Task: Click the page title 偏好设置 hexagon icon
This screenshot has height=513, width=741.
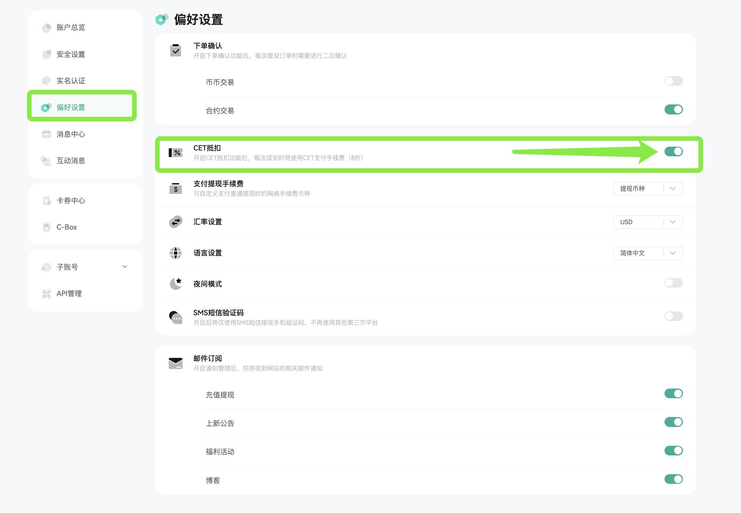Action: (162, 19)
